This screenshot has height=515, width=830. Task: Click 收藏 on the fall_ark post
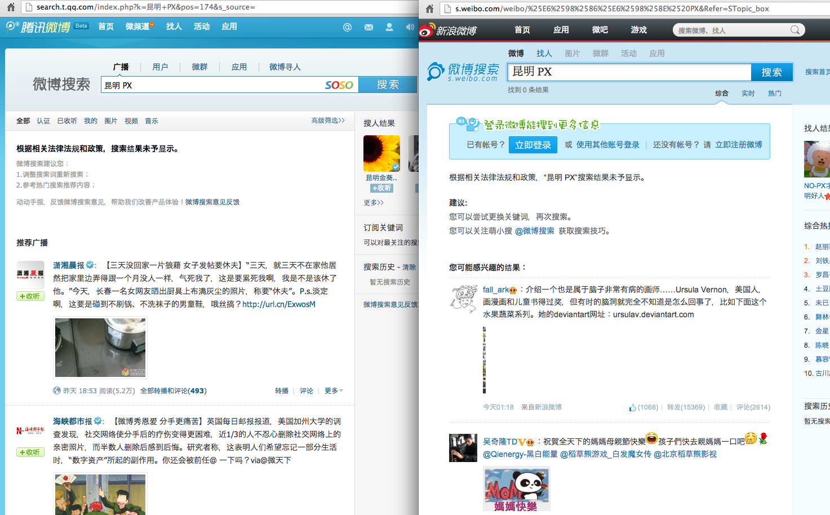[721, 407]
